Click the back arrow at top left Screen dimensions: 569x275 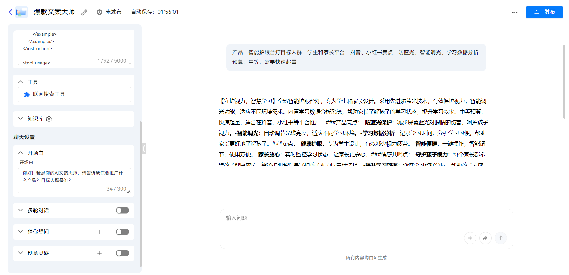coord(10,12)
